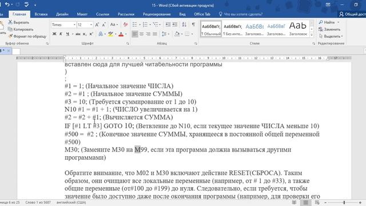Open the Select (Выделить) menu
The width and height of the screenshot is (366, 206).
[331, 36]
